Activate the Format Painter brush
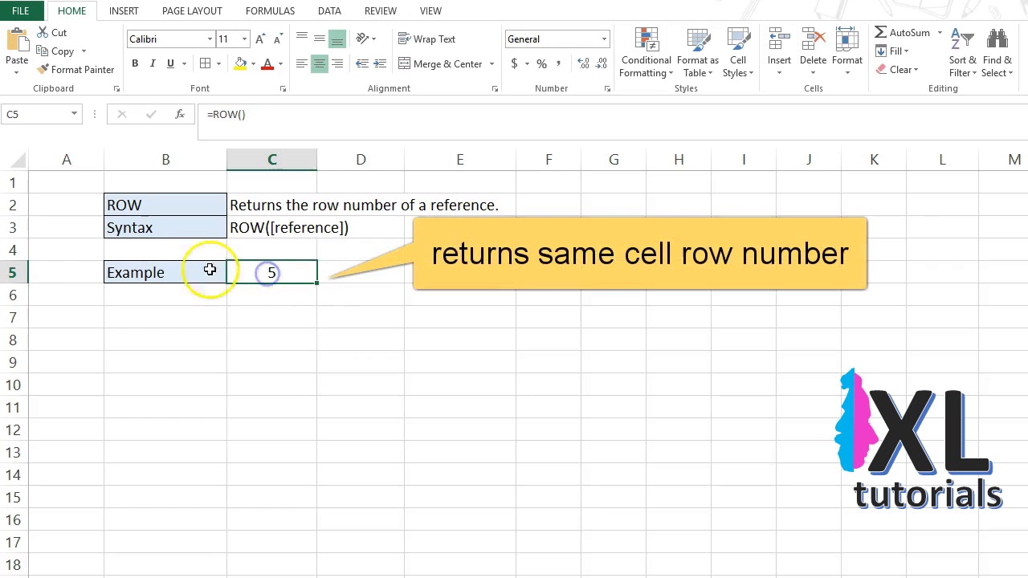Viewport: 1028px width, 578px height. click(x=75, y=70)
